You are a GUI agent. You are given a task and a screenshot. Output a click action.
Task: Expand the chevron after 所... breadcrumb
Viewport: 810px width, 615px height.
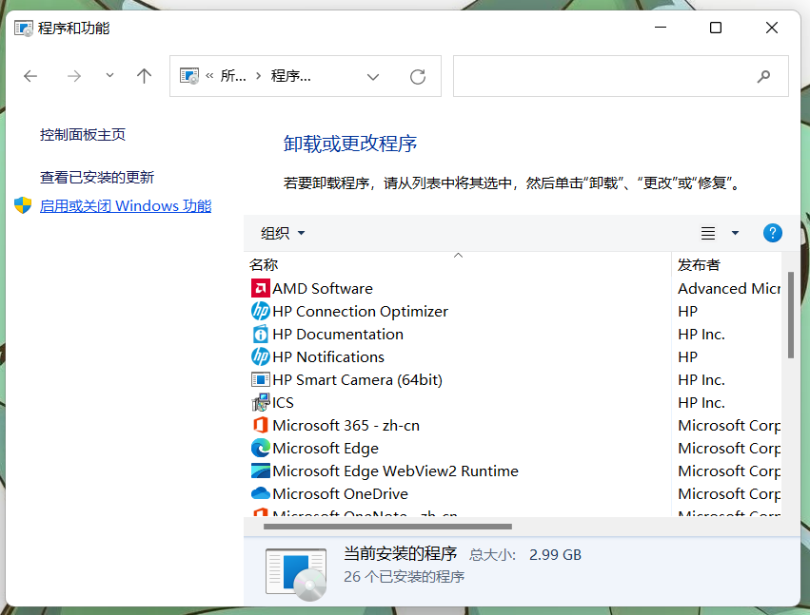pyautogui.click(x=258, y=76)
